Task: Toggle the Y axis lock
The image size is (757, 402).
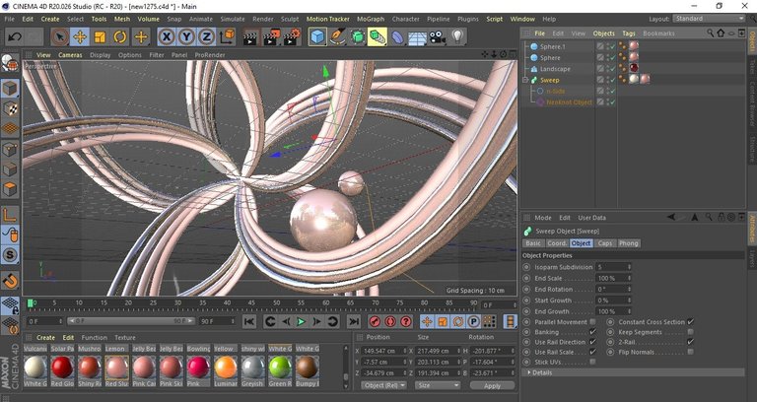Action: 187,36
